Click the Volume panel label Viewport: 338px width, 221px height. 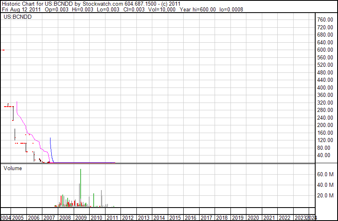(13, 168)
